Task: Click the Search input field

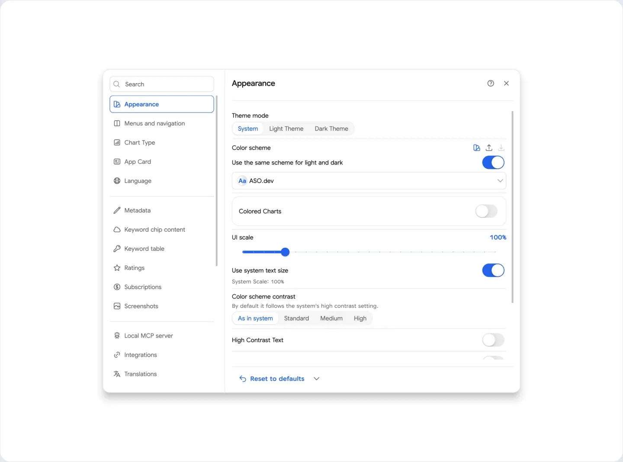Action: (162, 84)
